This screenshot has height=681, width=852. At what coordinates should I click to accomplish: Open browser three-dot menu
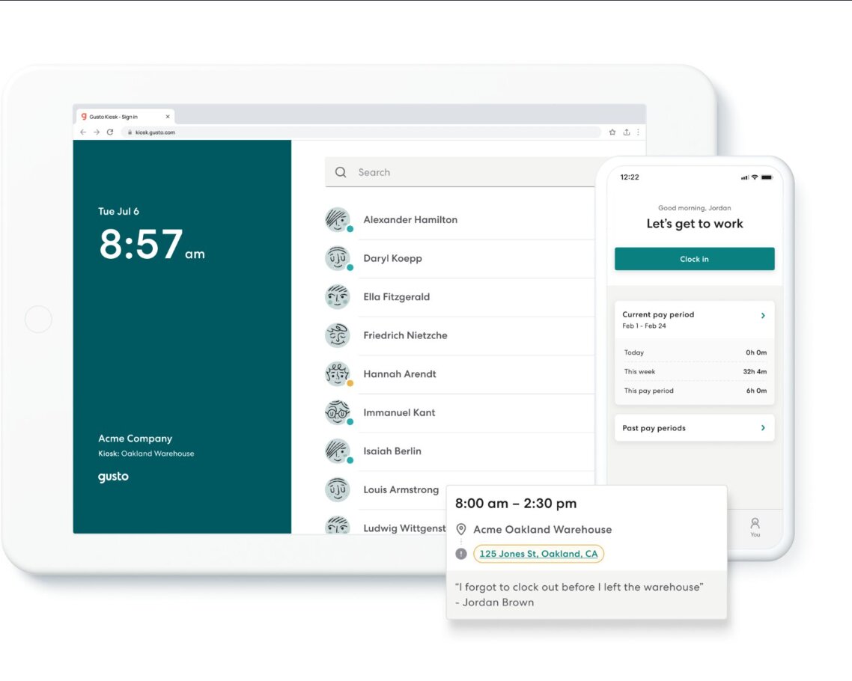[x=638, y=132]
